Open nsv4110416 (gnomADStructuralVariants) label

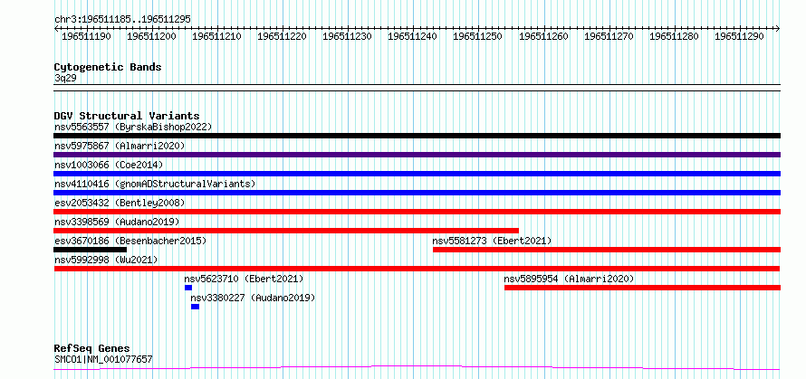pyautogui.click(x=155, y=184)
